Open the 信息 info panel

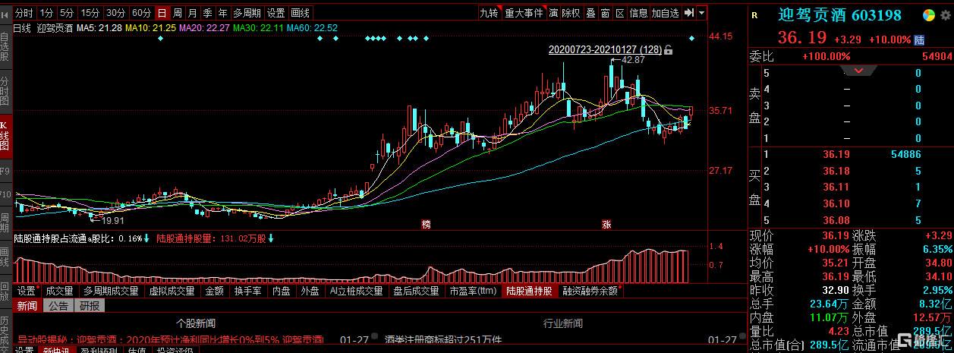pos(639,13)
